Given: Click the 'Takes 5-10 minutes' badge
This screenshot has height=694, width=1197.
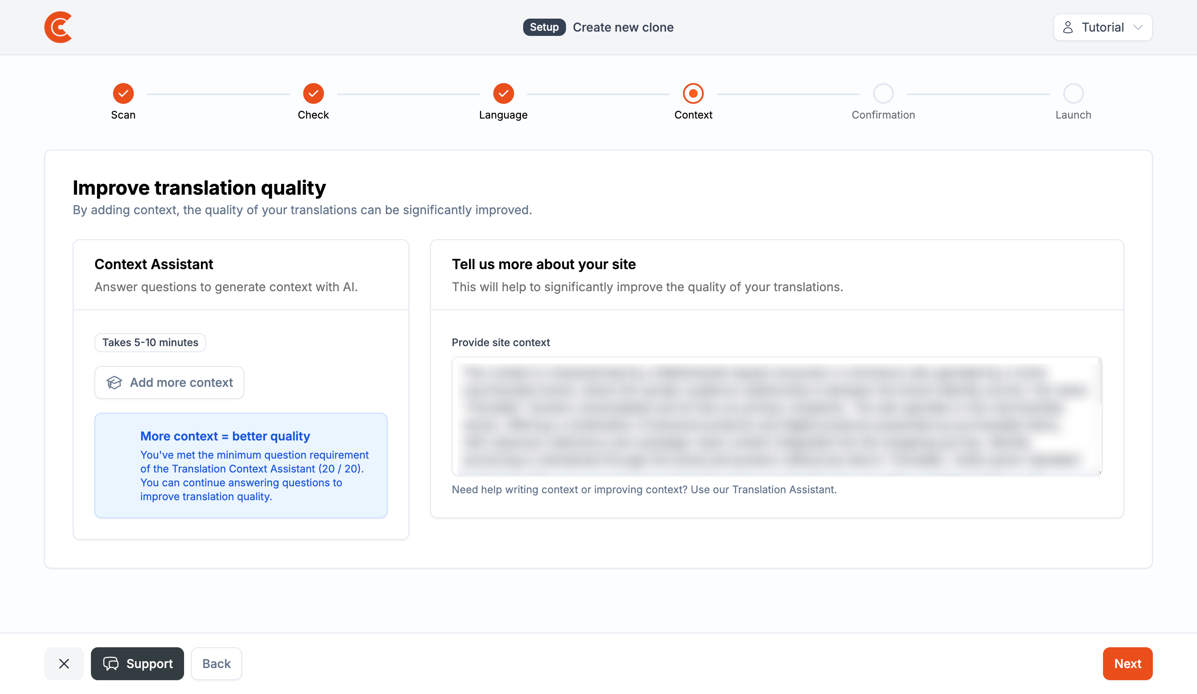Looking at the screenshot, I should tap(150, 342).
